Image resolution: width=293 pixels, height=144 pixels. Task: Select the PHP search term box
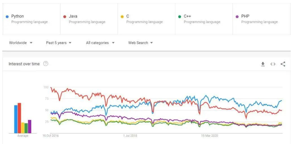(x=261, y=19)
